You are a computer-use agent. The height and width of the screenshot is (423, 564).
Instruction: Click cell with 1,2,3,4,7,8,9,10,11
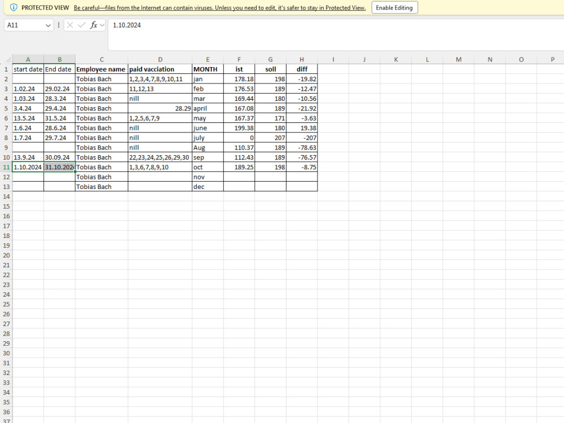click(160, 79)
